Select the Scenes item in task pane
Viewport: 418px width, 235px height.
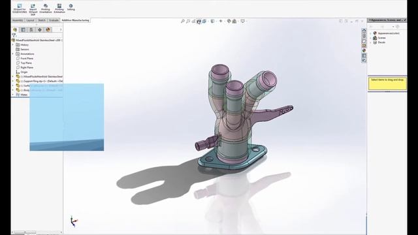[379, 38]
